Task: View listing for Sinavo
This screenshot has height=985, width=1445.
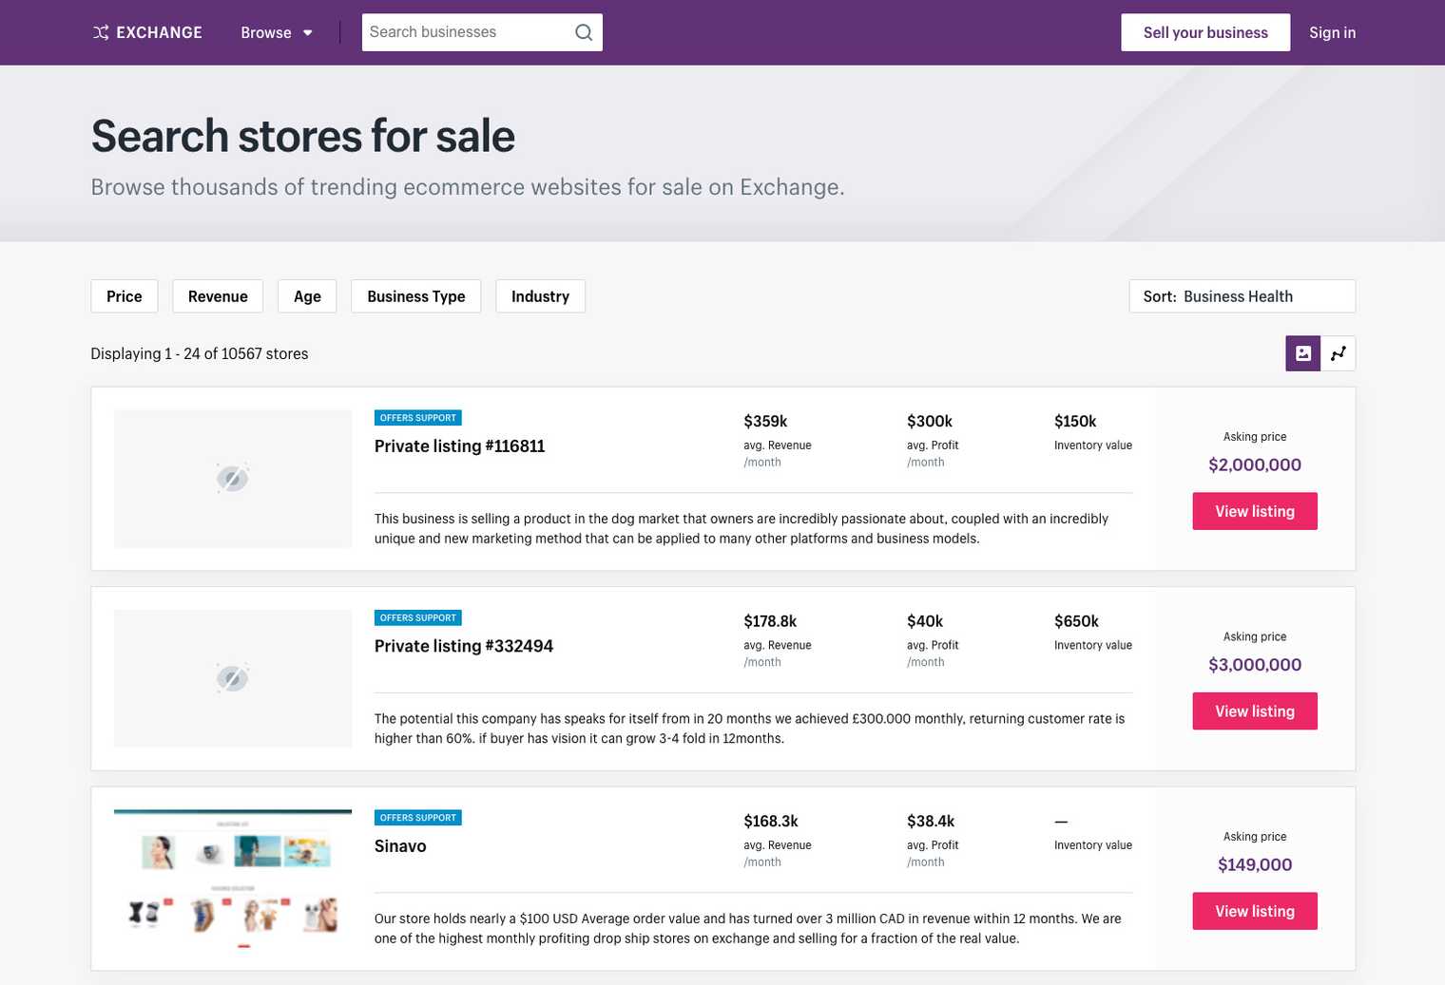Action: point(1254,910)
